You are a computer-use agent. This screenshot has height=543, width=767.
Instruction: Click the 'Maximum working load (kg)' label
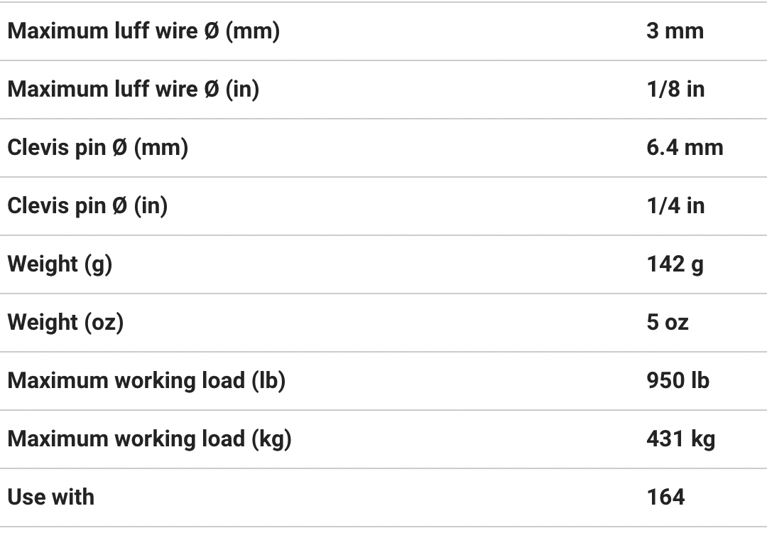pyautogui.click(x=149, y=439)
